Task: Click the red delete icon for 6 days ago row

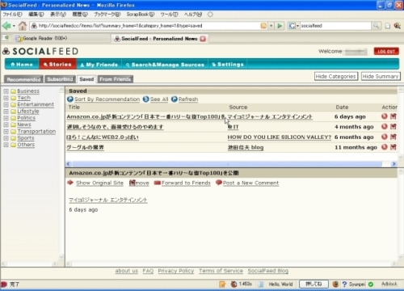Action: click(385, 116)
